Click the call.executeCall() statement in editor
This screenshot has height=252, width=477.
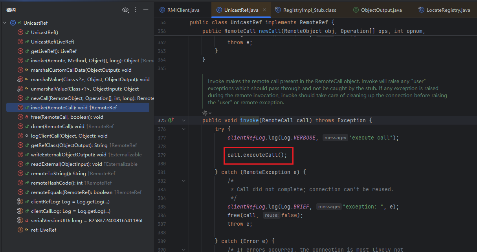pos(257,155)
